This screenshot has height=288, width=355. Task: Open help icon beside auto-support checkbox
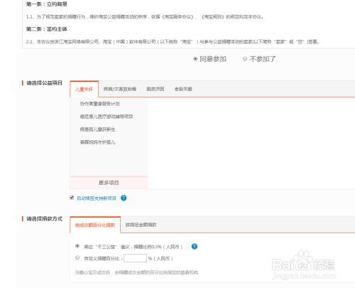point(124,198)
